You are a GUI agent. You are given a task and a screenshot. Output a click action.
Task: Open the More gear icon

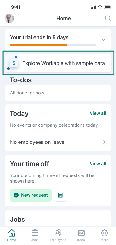[104, 233]
